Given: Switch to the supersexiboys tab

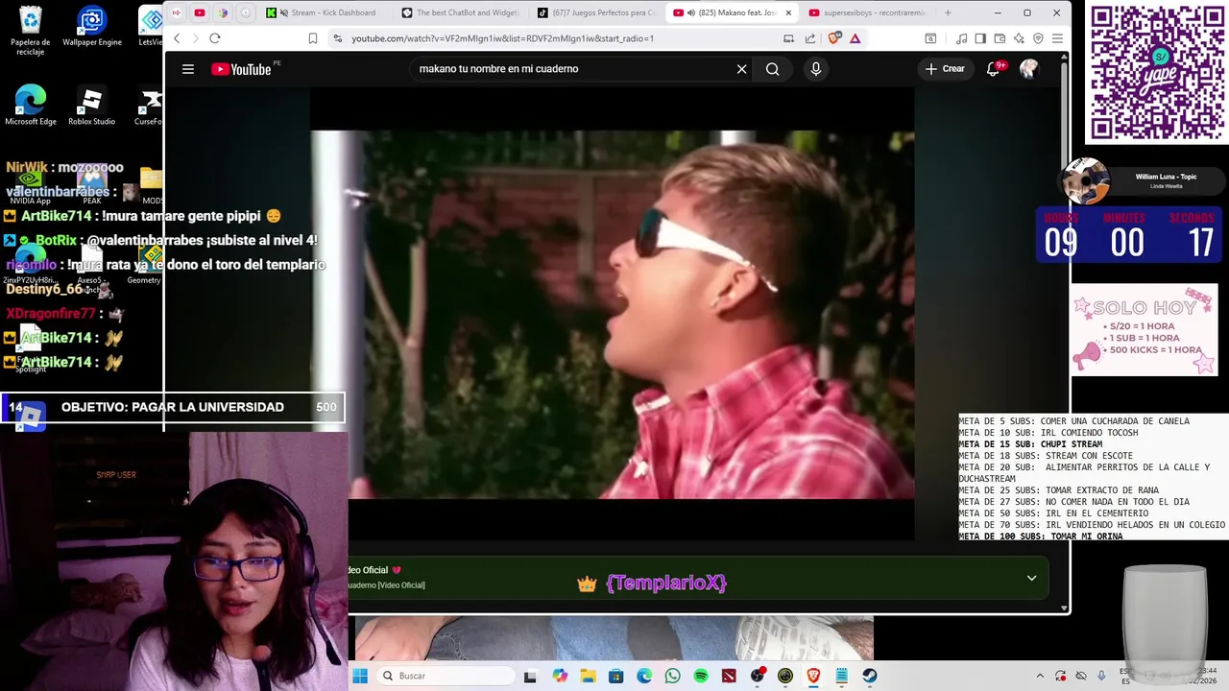Looking at the screenshot, I should tap(867, 12).
